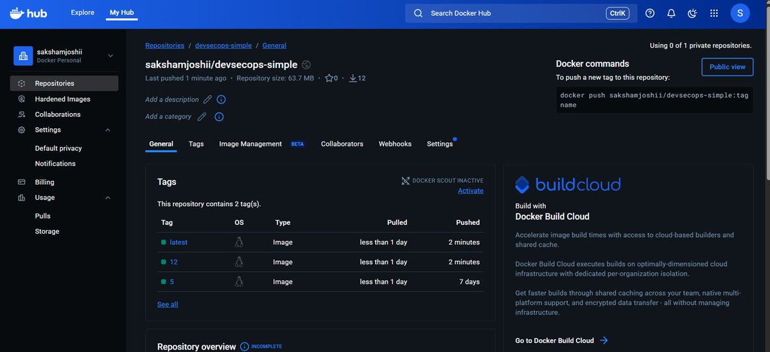This screenshot has height=352, width=770.
Task: Click arrow next to Go to Docker Build Cloud
Action: (x=604, y=340)
